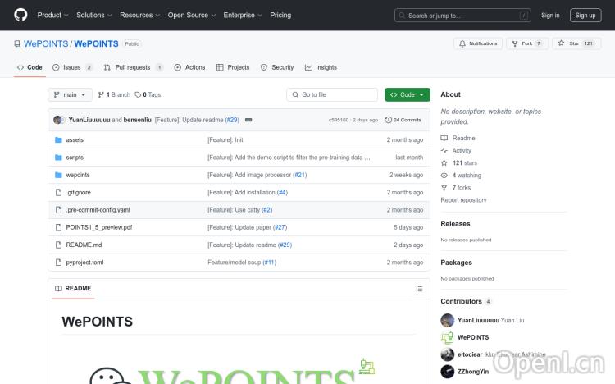The image size is (615, 384).
Task: Open bensenliu commit author link
Action: [137, 120]
